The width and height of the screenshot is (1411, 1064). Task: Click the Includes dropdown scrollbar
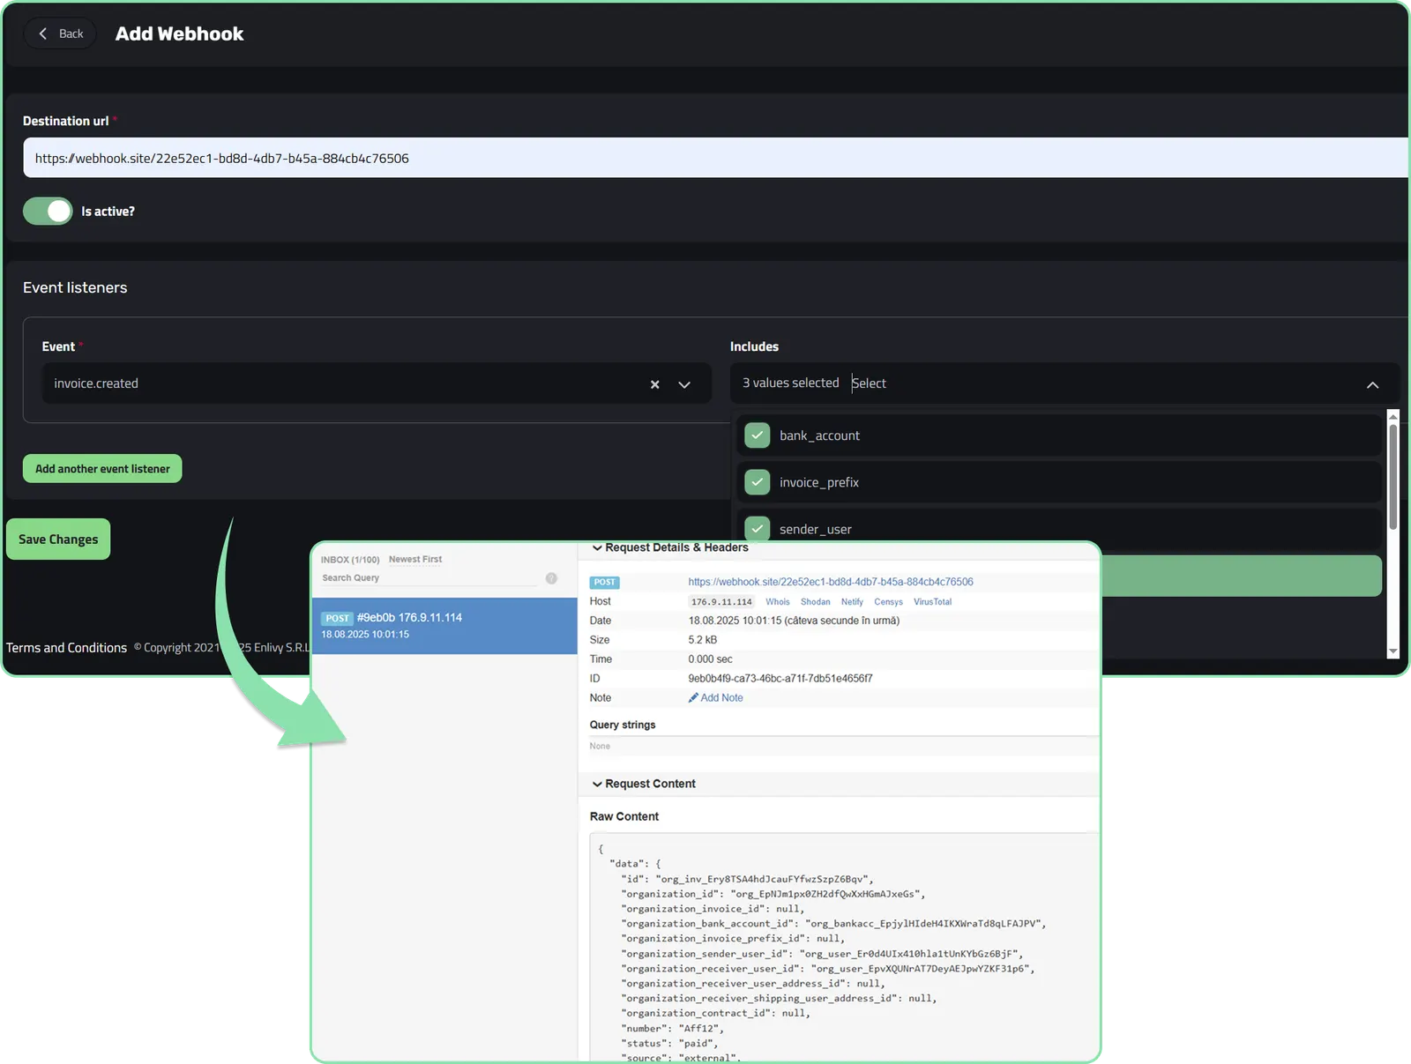(1392, 476)
